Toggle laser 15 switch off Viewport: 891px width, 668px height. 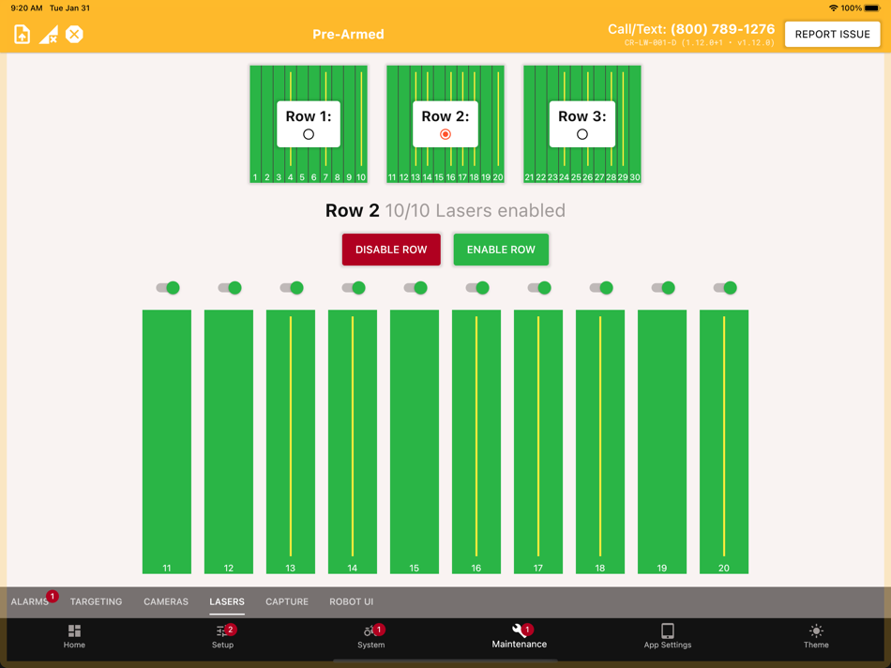(415, 288)
